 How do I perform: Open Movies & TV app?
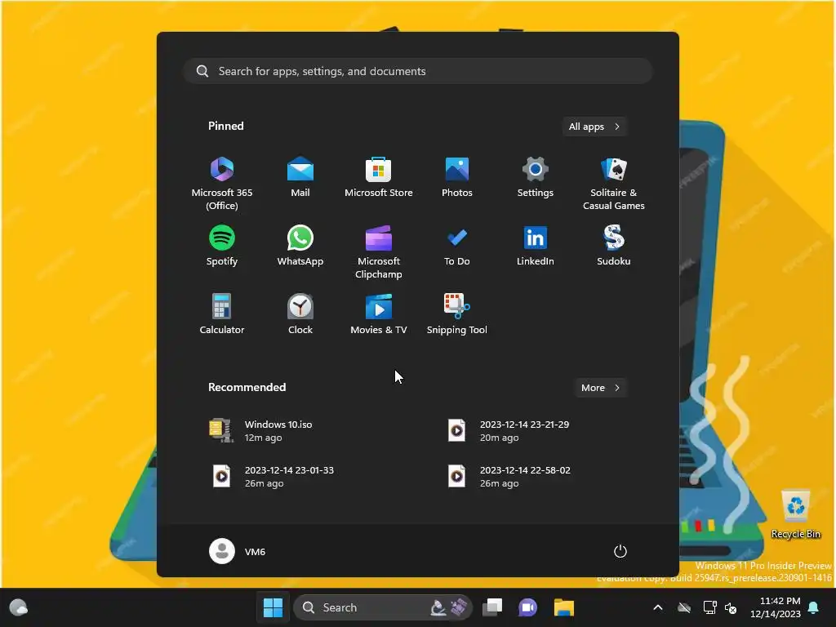(x=379, y=314)
